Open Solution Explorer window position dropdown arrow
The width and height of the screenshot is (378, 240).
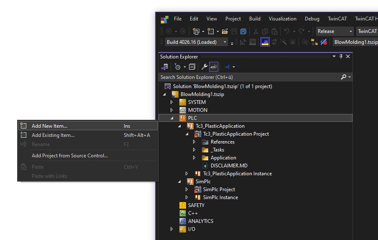click(334, 57)
